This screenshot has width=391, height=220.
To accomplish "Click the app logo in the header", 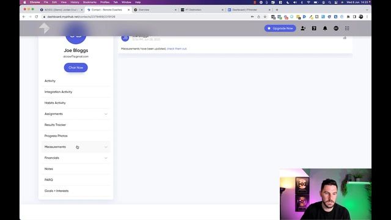I will 45,28.
